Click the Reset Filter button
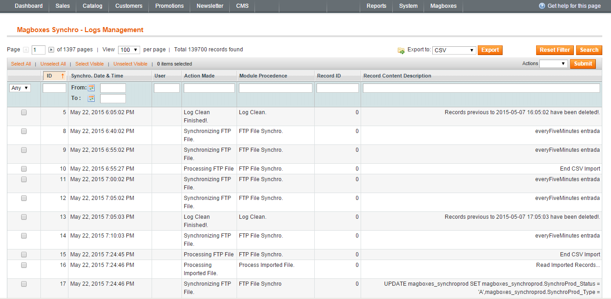The width and height of the screenshot is (611, 299). pyautogui.click(x=555, y=50)
